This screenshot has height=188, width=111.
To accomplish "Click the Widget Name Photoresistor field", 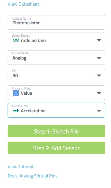I will coord(56,22).
